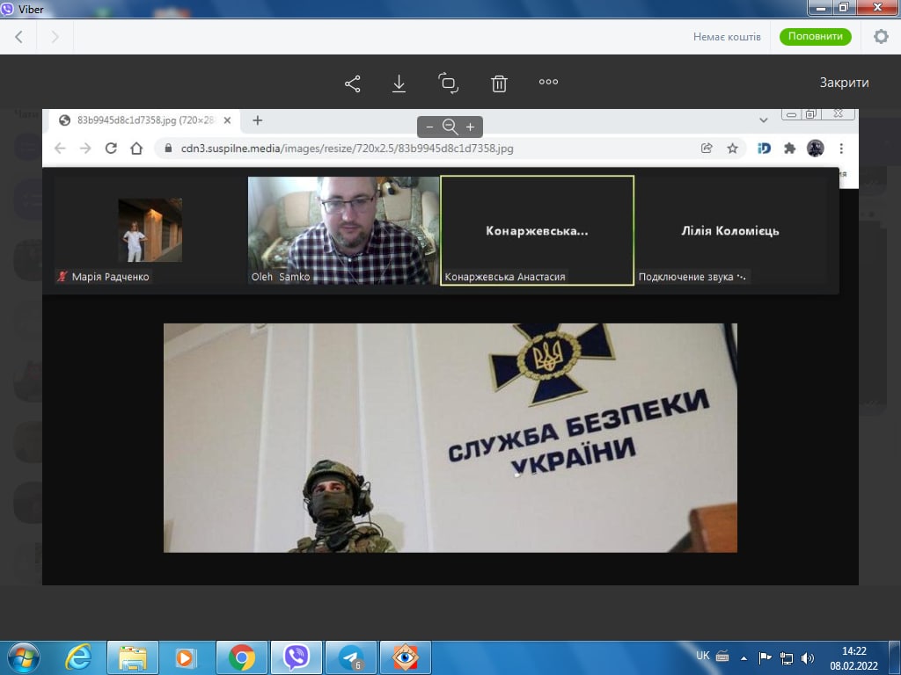Click the muted microphone icon by Марія Радченко

click(62, 277)
